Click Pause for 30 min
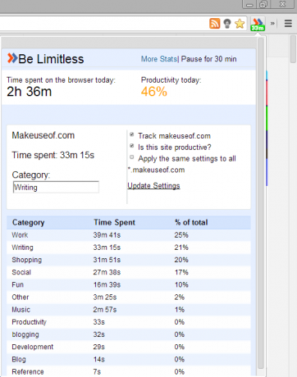This screenshot has width=297, height=377. [208, 59]
